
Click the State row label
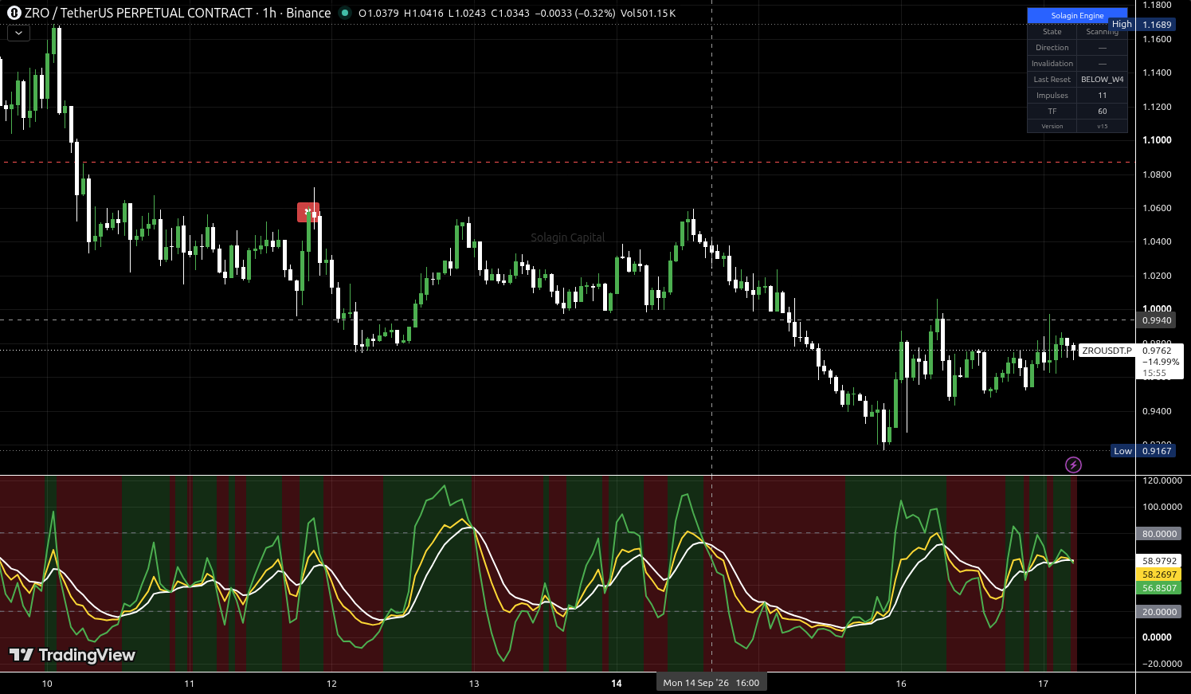click(x=1052, y=32)
